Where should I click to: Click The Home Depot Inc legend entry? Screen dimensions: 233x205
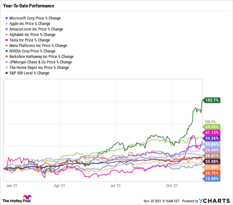pos(39,67)
